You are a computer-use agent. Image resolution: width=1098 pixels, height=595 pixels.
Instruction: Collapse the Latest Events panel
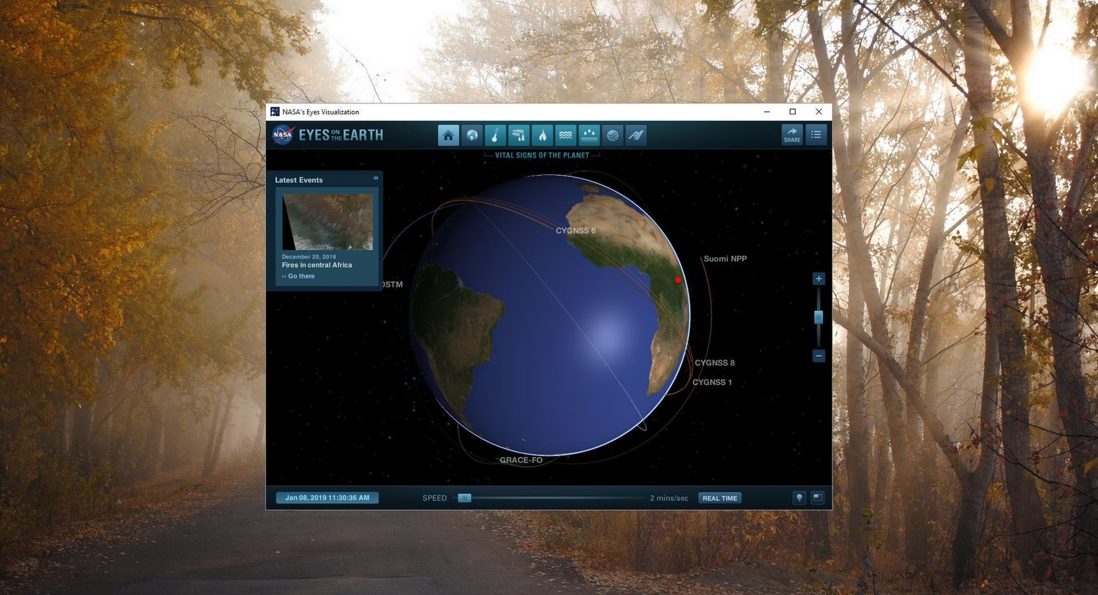click(375, 178)
